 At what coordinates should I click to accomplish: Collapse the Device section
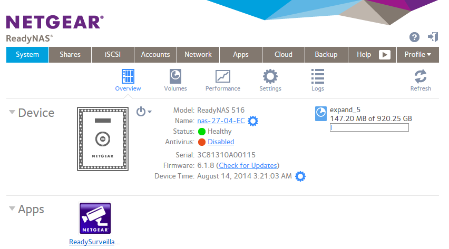(12, 112)
